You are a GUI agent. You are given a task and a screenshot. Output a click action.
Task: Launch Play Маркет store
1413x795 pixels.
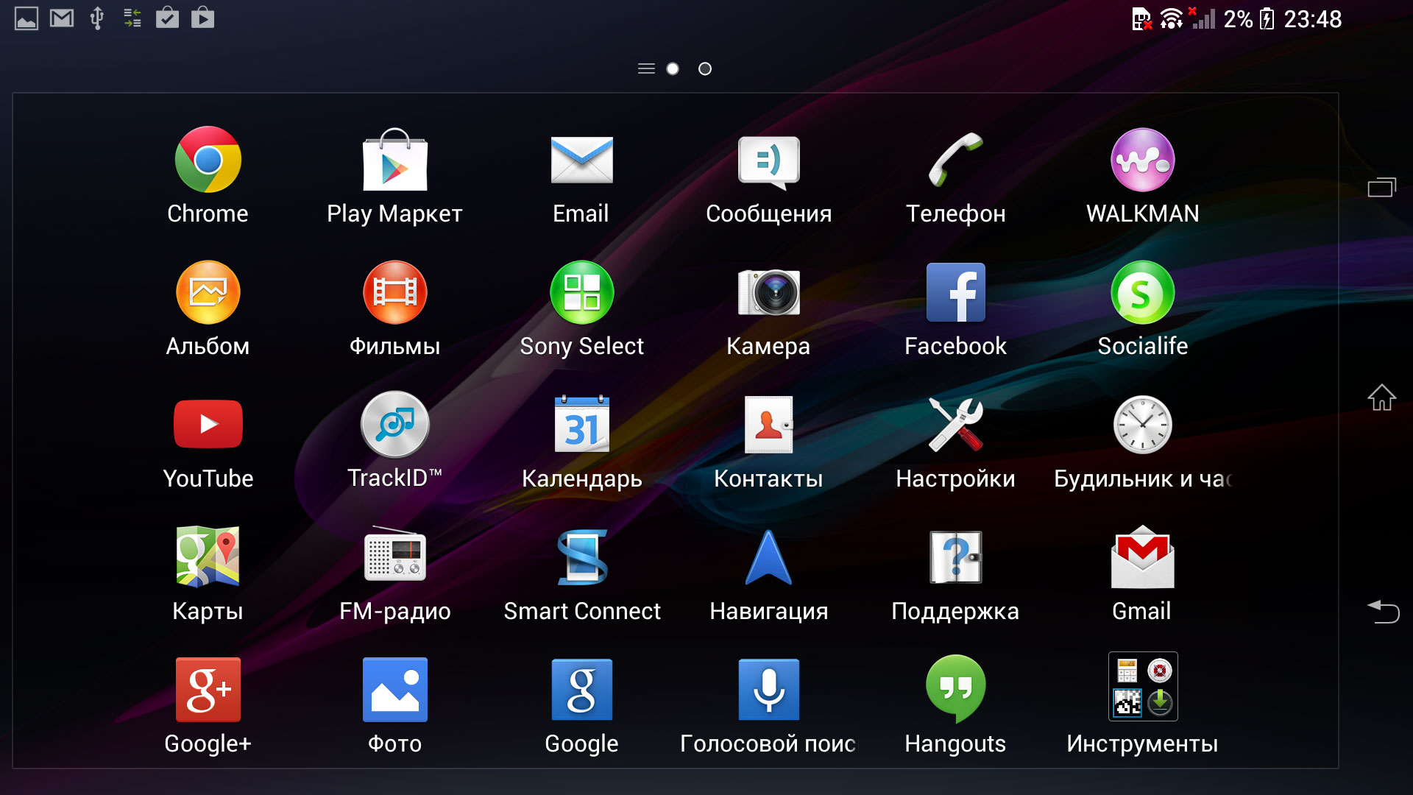pos(394,177)
